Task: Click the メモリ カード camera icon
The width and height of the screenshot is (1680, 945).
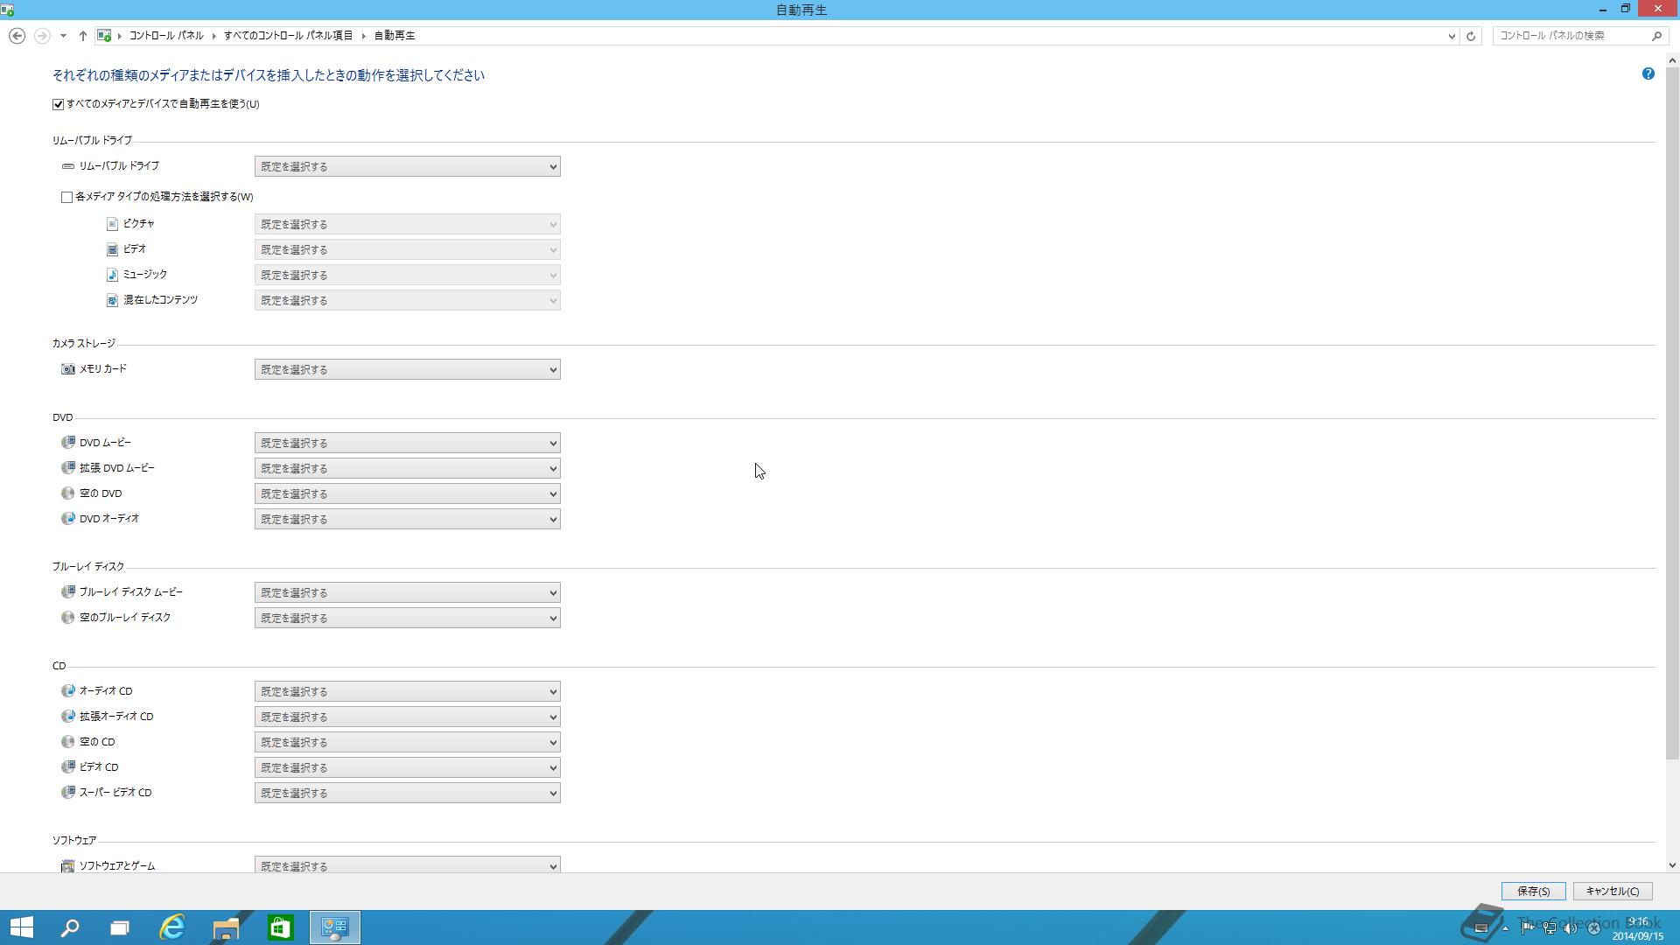Action: tap(68, 369)
